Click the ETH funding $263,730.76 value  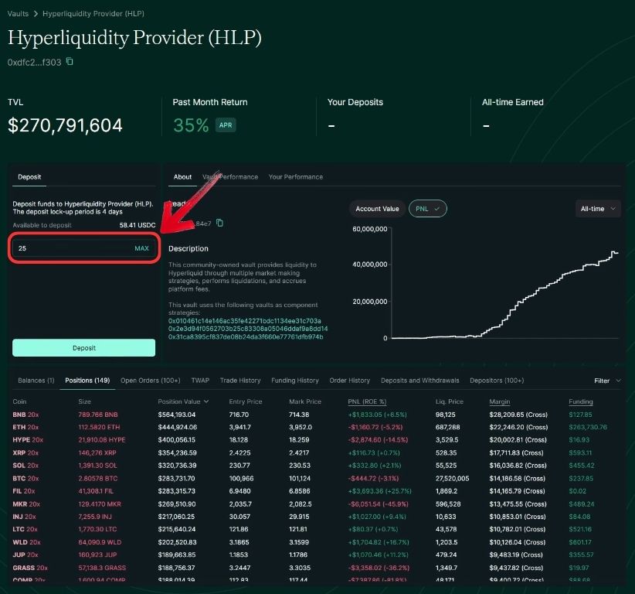coord(588,428)
